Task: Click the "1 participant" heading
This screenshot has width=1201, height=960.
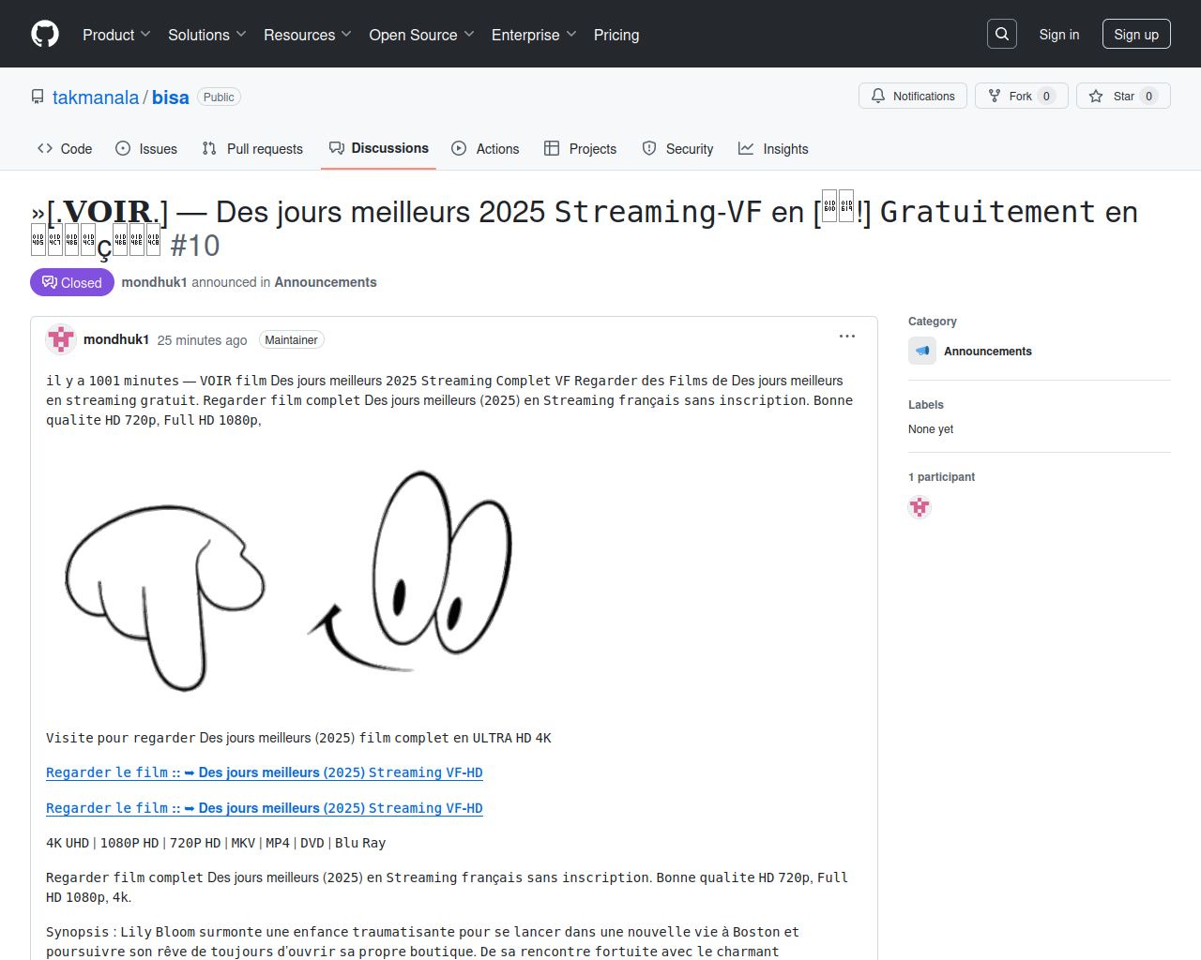Action: coord(941,477)
